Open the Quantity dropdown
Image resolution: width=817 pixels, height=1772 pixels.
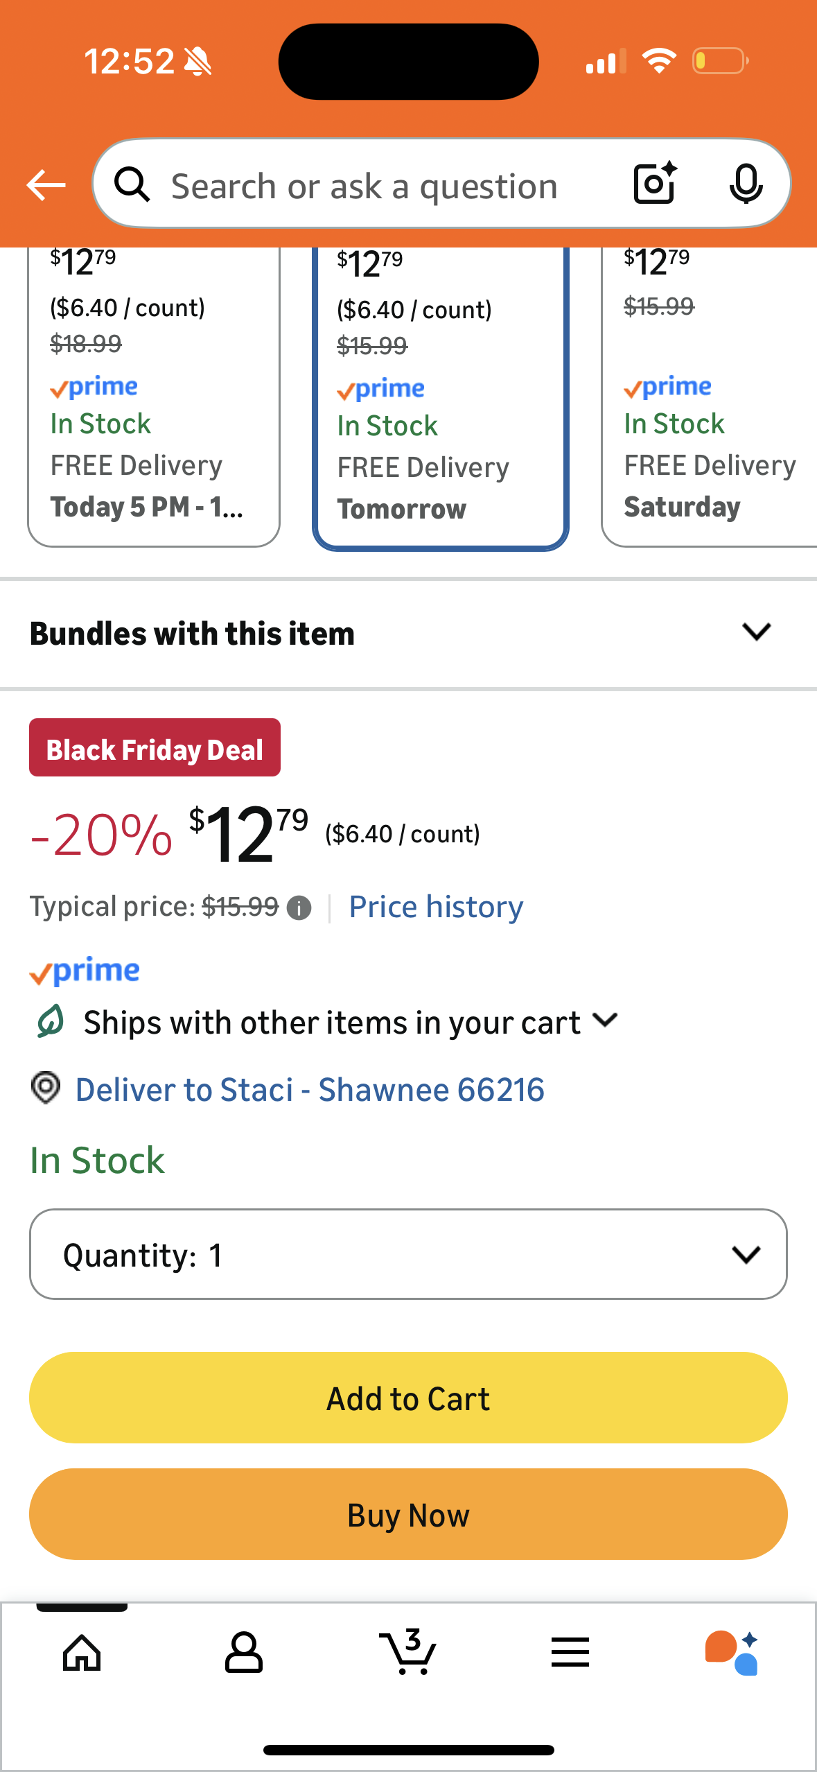coord(408,1254)
